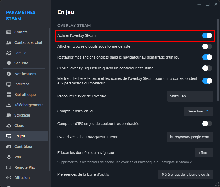Open the Remote Play settings label

click(25, 167)
